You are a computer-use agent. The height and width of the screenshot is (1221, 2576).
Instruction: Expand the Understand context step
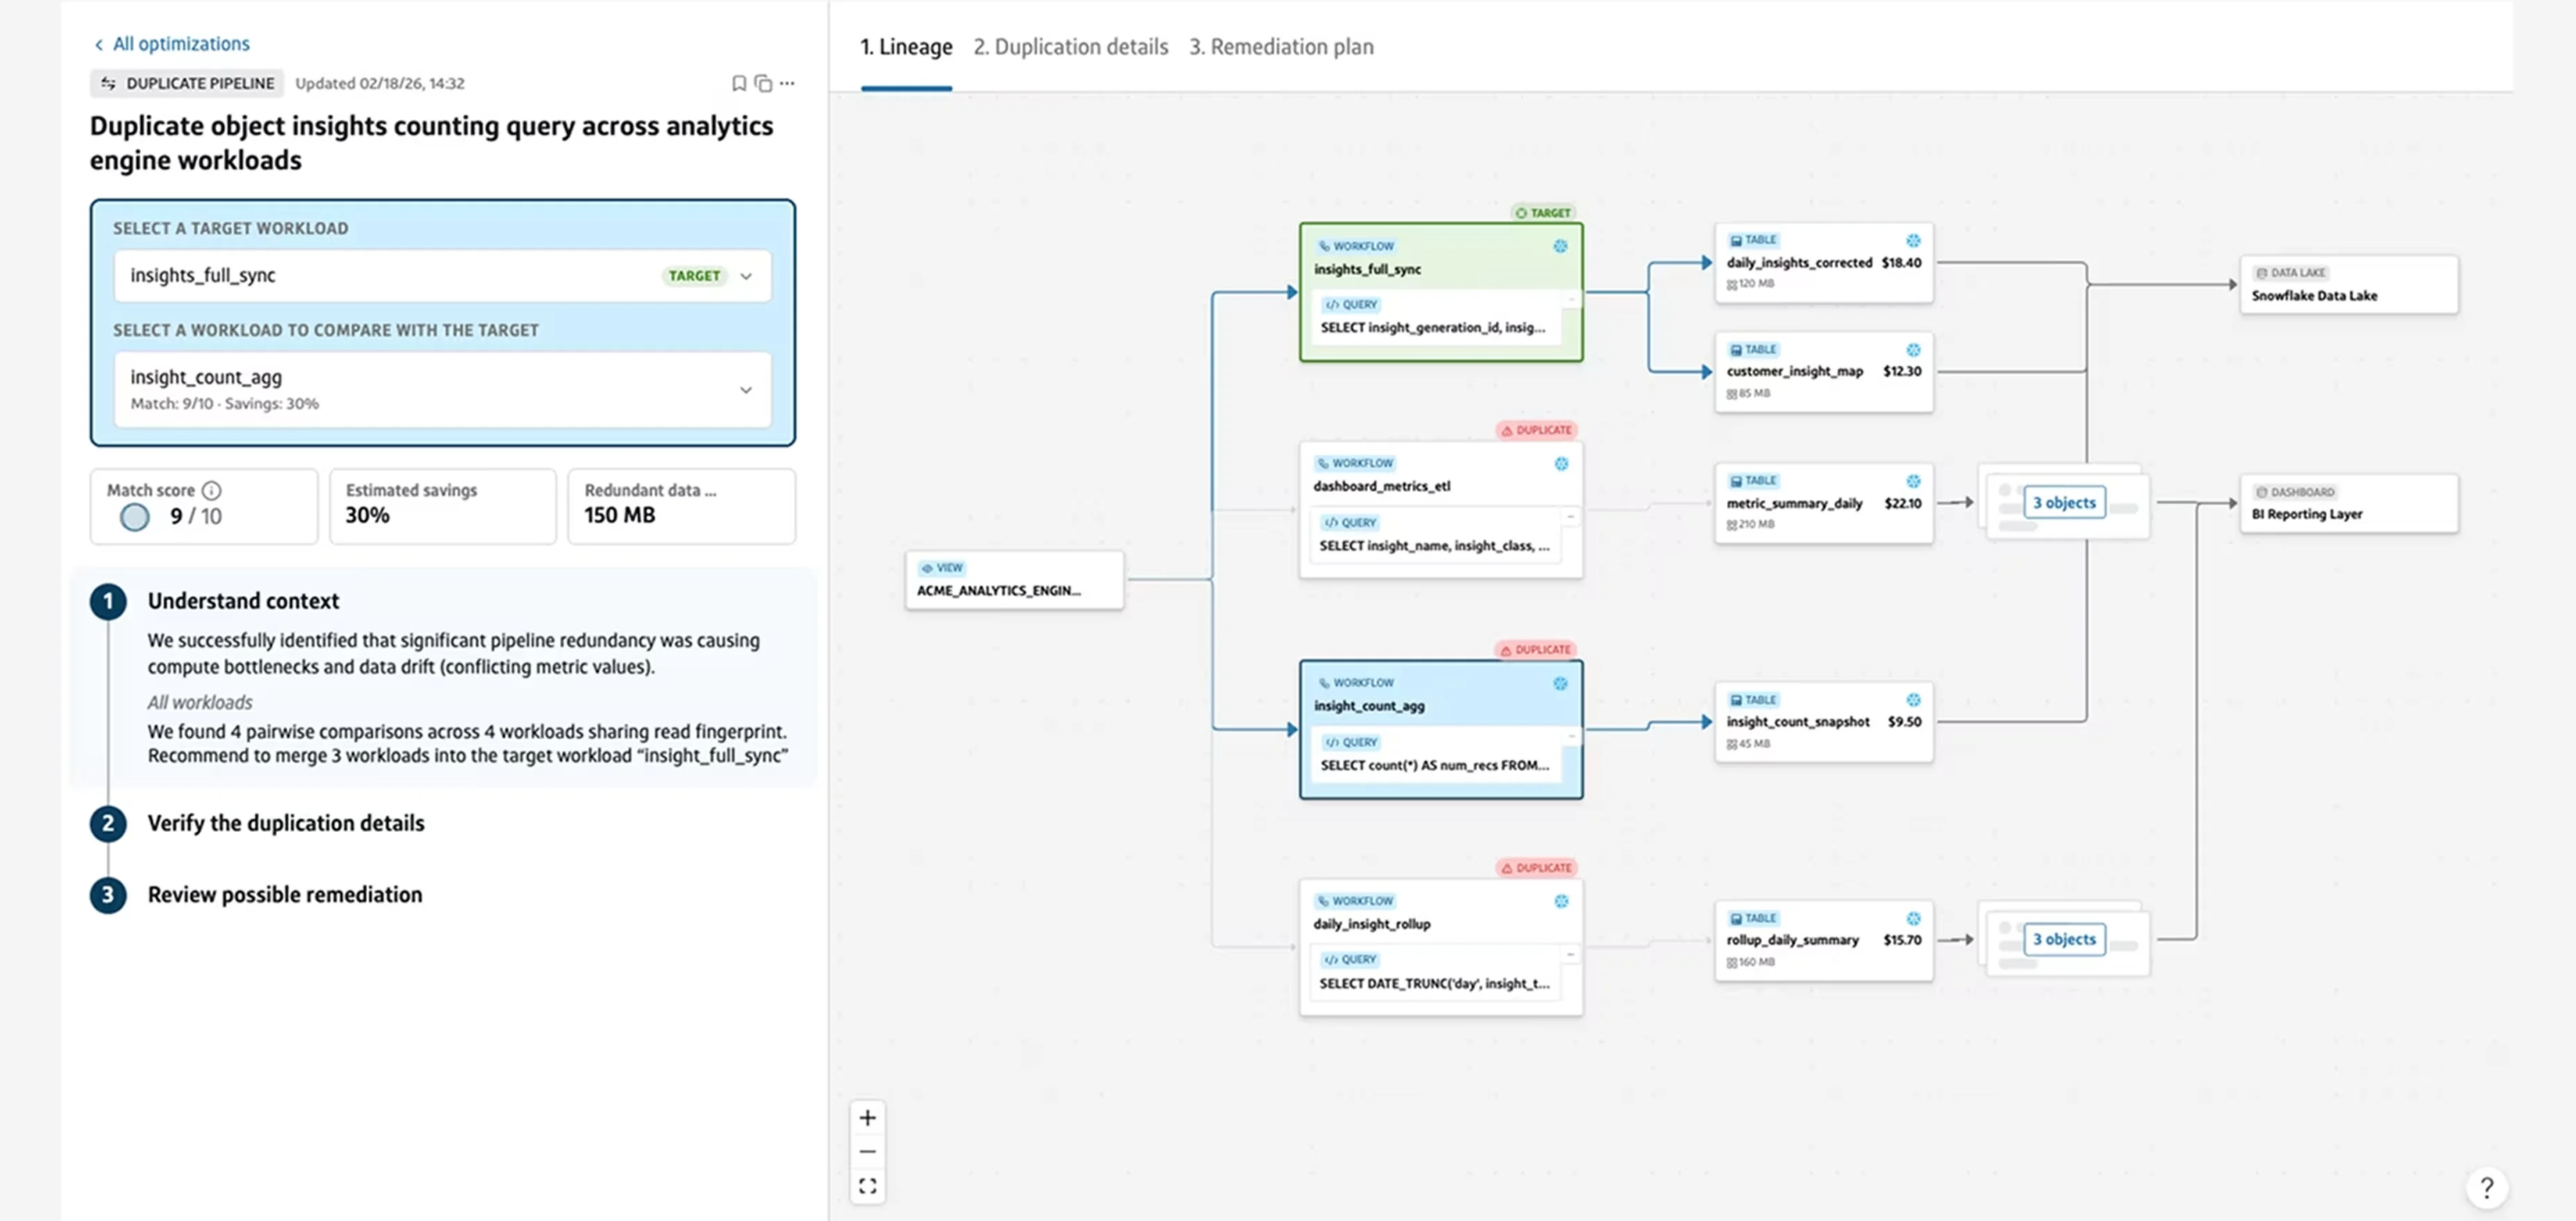(243, 601)
